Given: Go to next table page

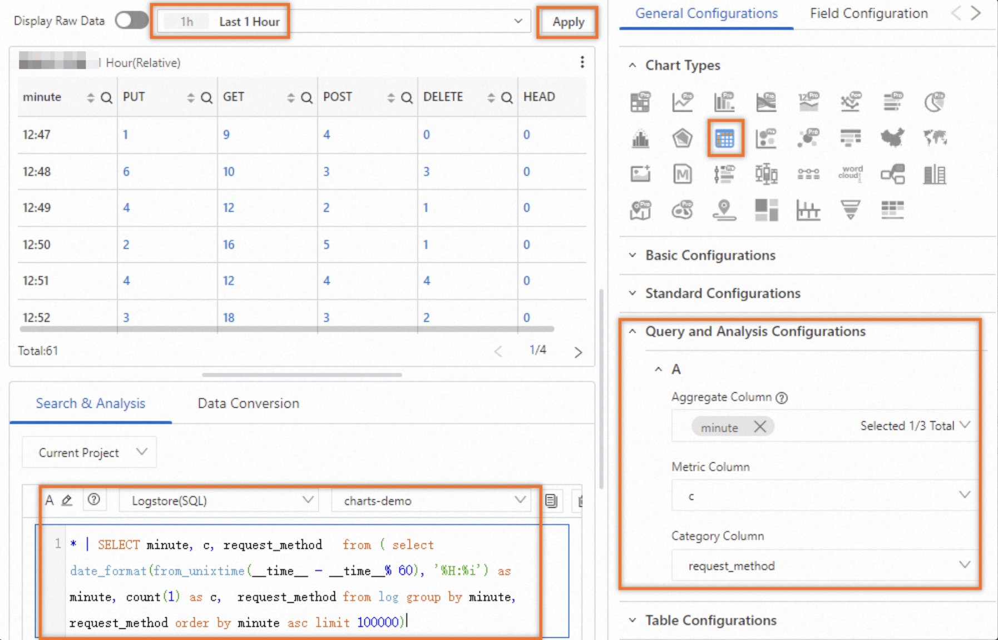Looking at the screenshot, I should [x=579, y=352].
